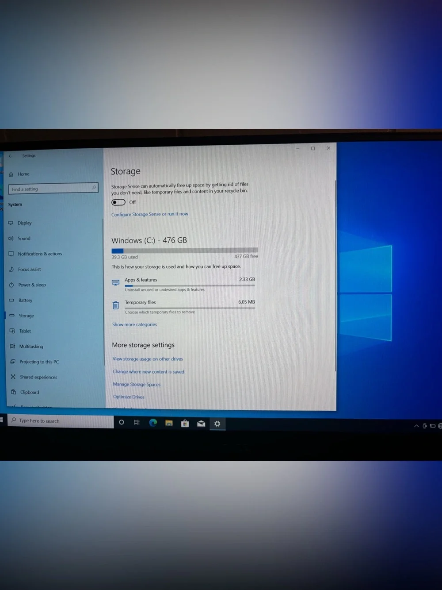Viewport: 442px width, 590px height.
Task: Launch Microsoft Edge from the taskbar
Action: [153, 423]
